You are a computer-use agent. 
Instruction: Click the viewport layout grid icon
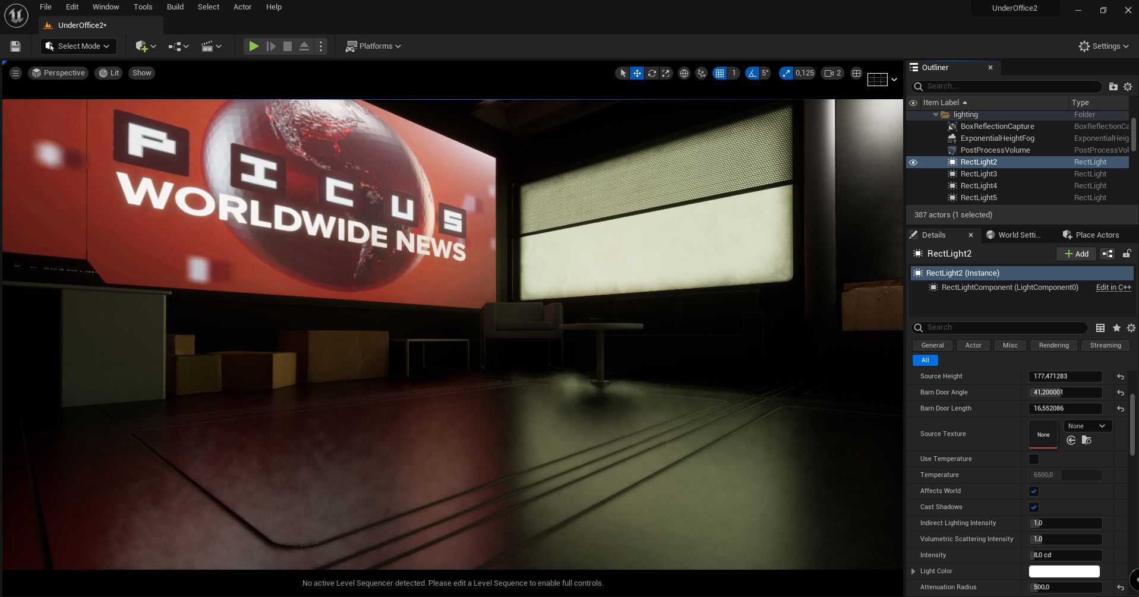(x=856, y=73)
